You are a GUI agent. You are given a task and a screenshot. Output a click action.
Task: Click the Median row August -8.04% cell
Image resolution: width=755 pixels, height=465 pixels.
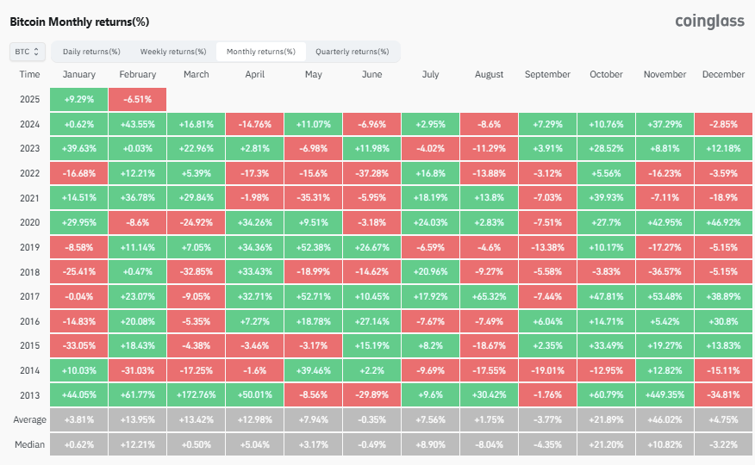pos(490,444)
